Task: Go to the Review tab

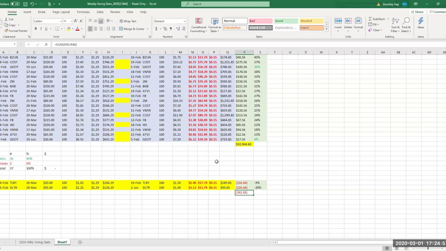Action: (x=115, y=12)
